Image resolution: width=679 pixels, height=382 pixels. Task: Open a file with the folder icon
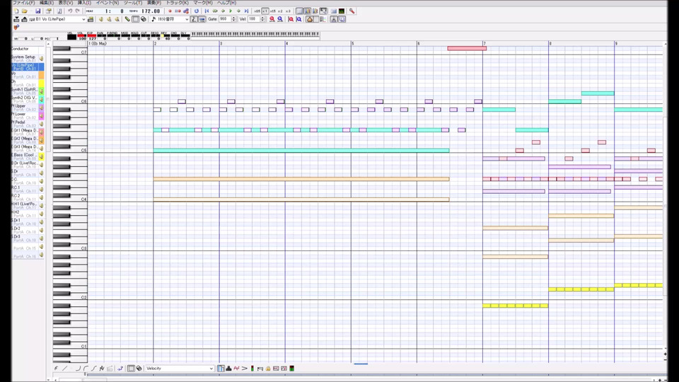[25, 11]
